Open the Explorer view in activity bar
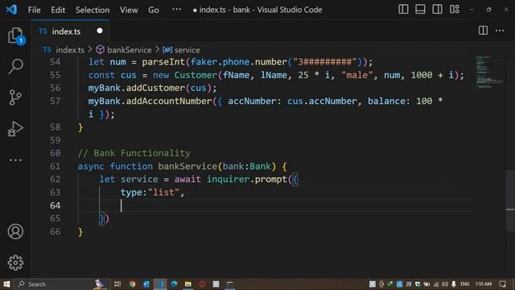Viewport: 515px width, 290px height. pos(15,35)
